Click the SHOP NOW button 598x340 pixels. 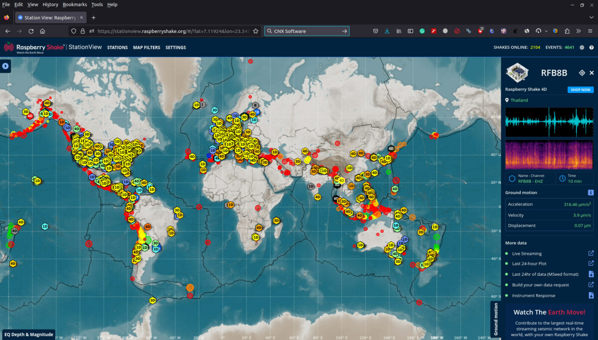coord(580,90)
